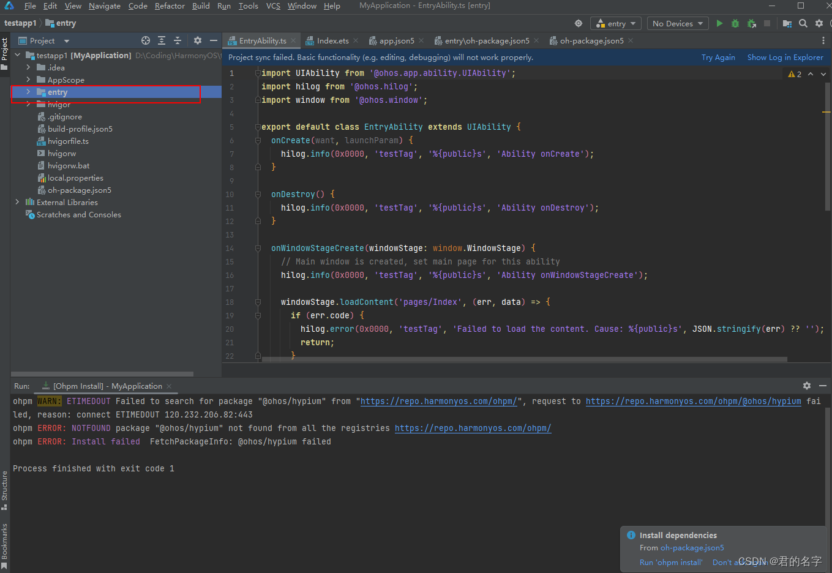Image resolution: width=832 pixels, height=573 pixels.
Task: Fold the onCreate method in gutter
Action: tap(258, 140)
